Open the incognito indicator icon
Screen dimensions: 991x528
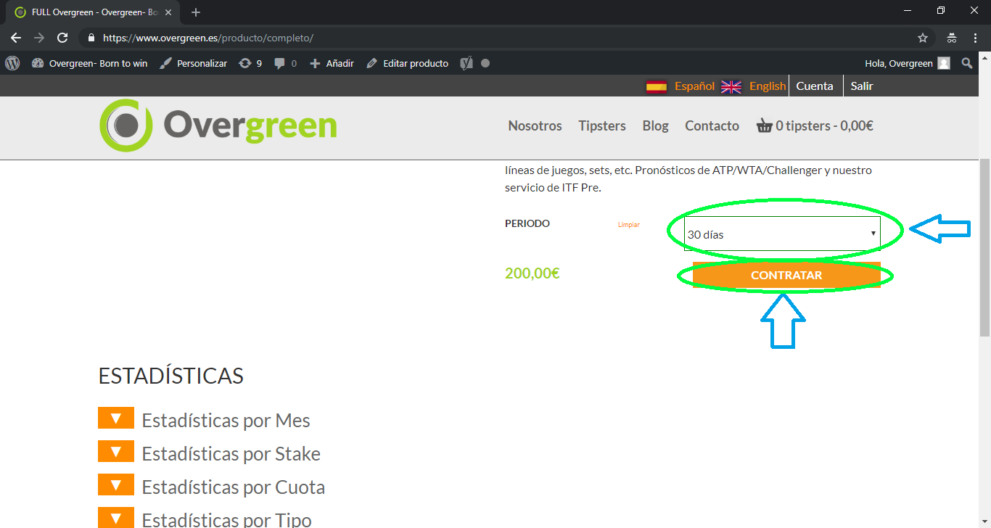click(952, 38)
